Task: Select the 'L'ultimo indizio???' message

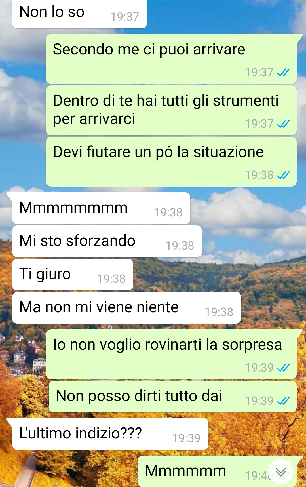Action: pos(110,434)
